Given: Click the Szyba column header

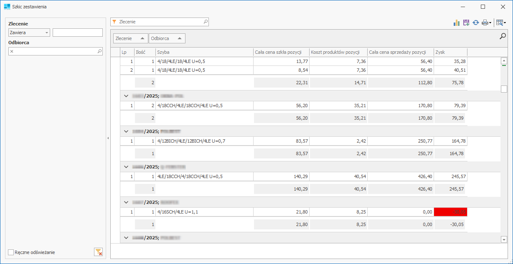Looking at the screenshot, I should pos(204,52).
